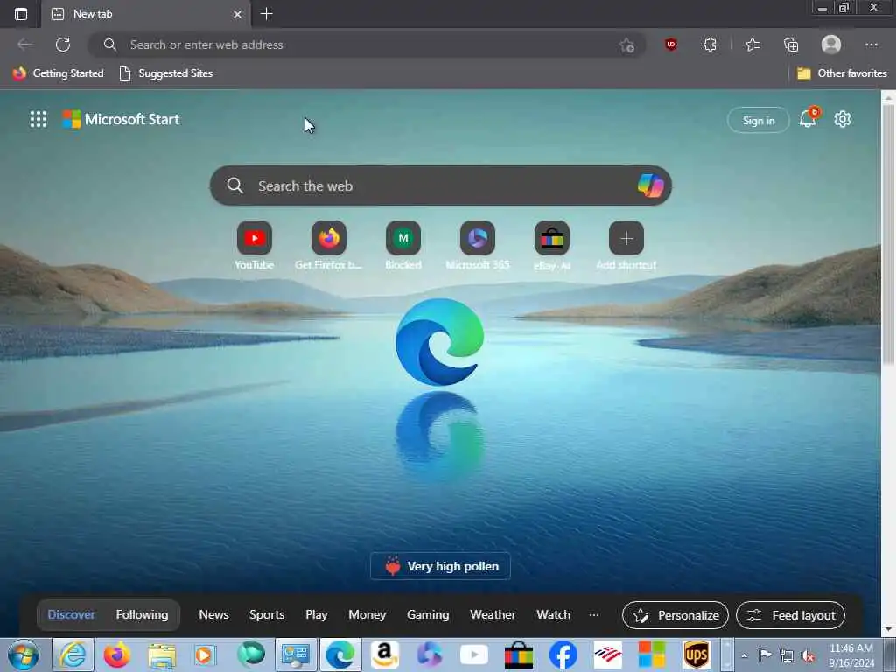
Task: Open the Extensions puzzle icon
Action: [710, 45]
